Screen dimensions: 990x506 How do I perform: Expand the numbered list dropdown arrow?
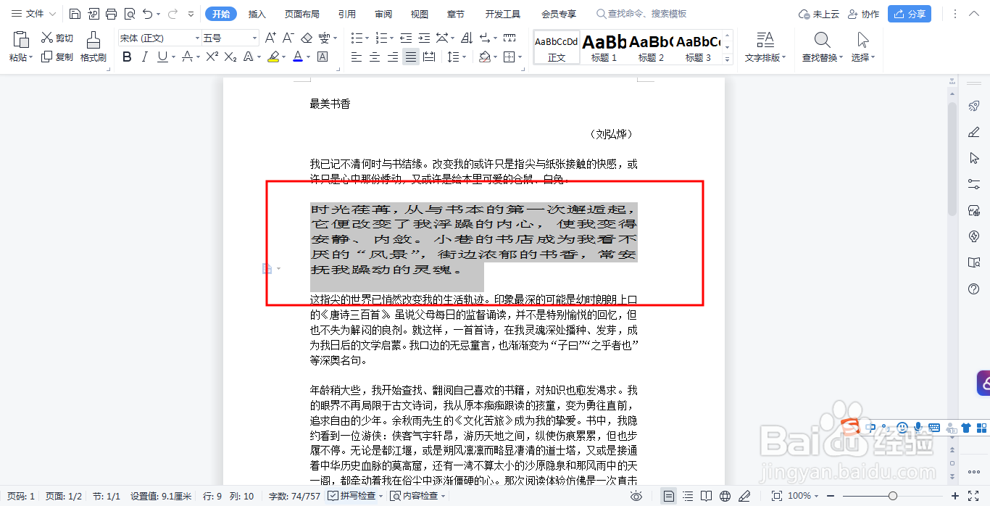click(392, 38)
